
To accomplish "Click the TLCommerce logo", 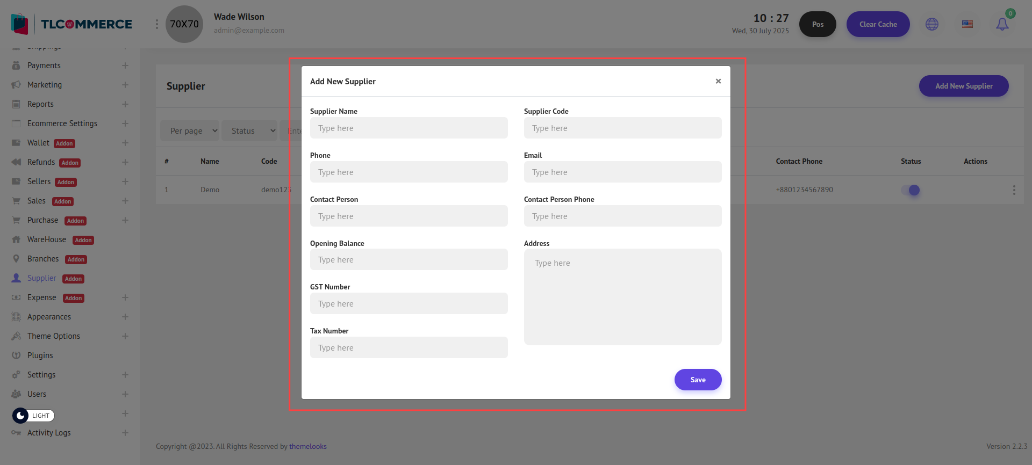I will [71, 24].
